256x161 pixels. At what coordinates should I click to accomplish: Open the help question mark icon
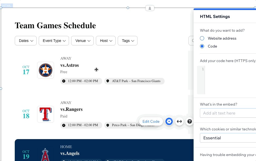coord(189,121)
